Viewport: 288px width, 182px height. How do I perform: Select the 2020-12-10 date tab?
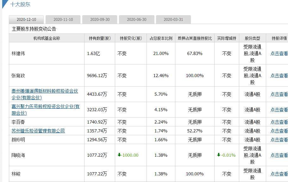[26, 20]
